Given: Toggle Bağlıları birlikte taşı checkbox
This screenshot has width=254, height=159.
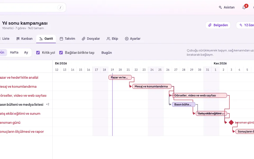Looking at the screenshot, I should 61,52.
